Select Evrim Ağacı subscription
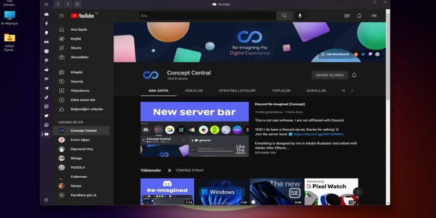Viewport: 436px width, 218px height. tap(81, 140)
